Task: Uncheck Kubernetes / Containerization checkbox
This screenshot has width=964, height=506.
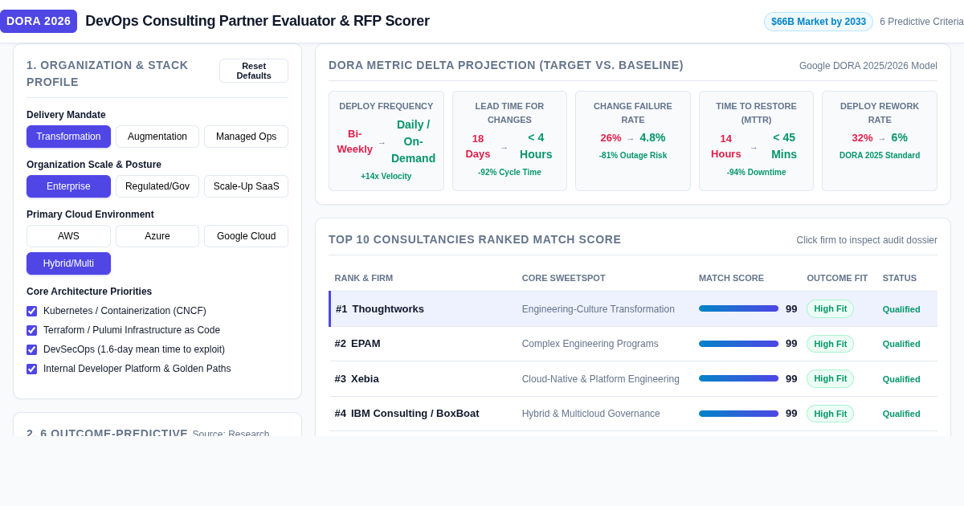Action: [x=31, y=311]
